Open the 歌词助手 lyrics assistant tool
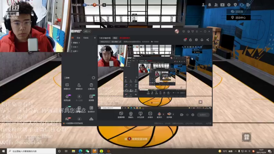274x154 pixels. point(91,109)
